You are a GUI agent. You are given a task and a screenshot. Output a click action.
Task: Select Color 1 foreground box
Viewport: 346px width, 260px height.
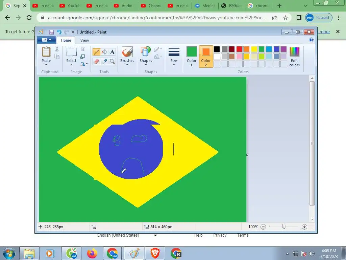[192, 57]
